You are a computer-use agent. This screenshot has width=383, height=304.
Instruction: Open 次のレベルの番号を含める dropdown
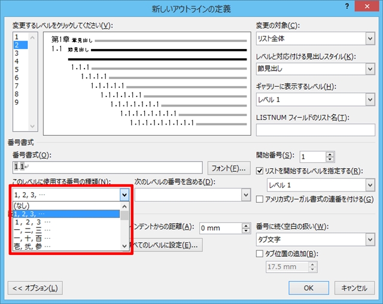coord(246,195)
